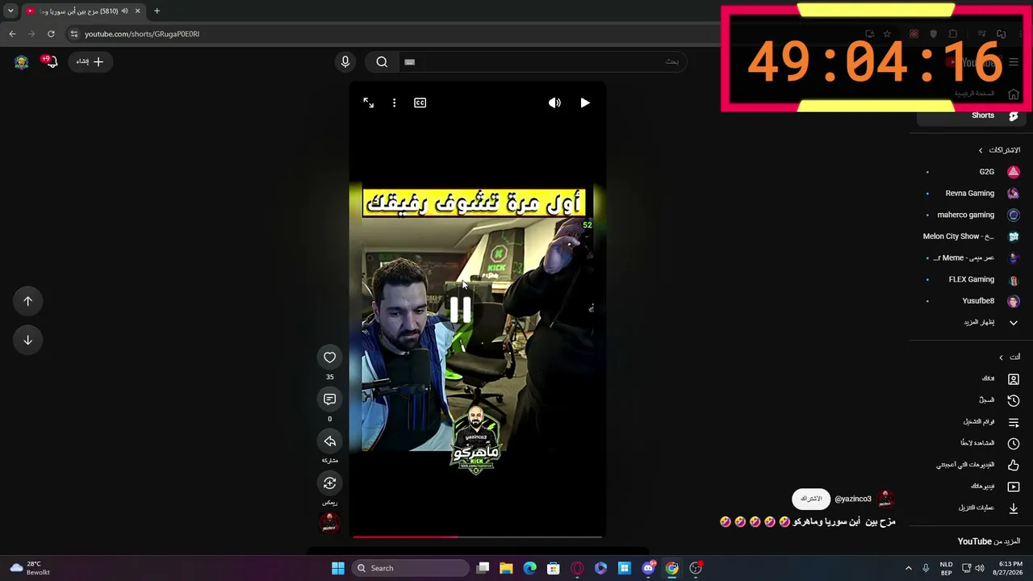Click the address bar URL
The height and width of the screenshot is (581, 1033).
pos(142,34)
